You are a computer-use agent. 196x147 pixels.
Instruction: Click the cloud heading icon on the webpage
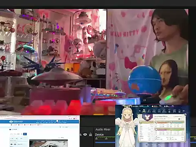pyautogui.click(x=10, y=129)
